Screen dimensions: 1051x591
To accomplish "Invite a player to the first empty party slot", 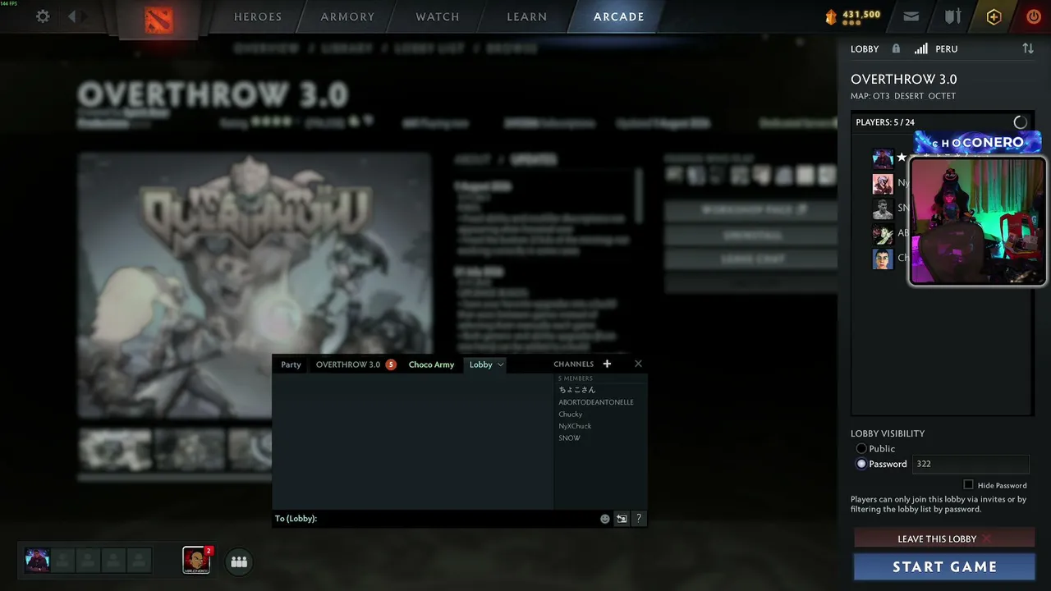I will point(63,561).
